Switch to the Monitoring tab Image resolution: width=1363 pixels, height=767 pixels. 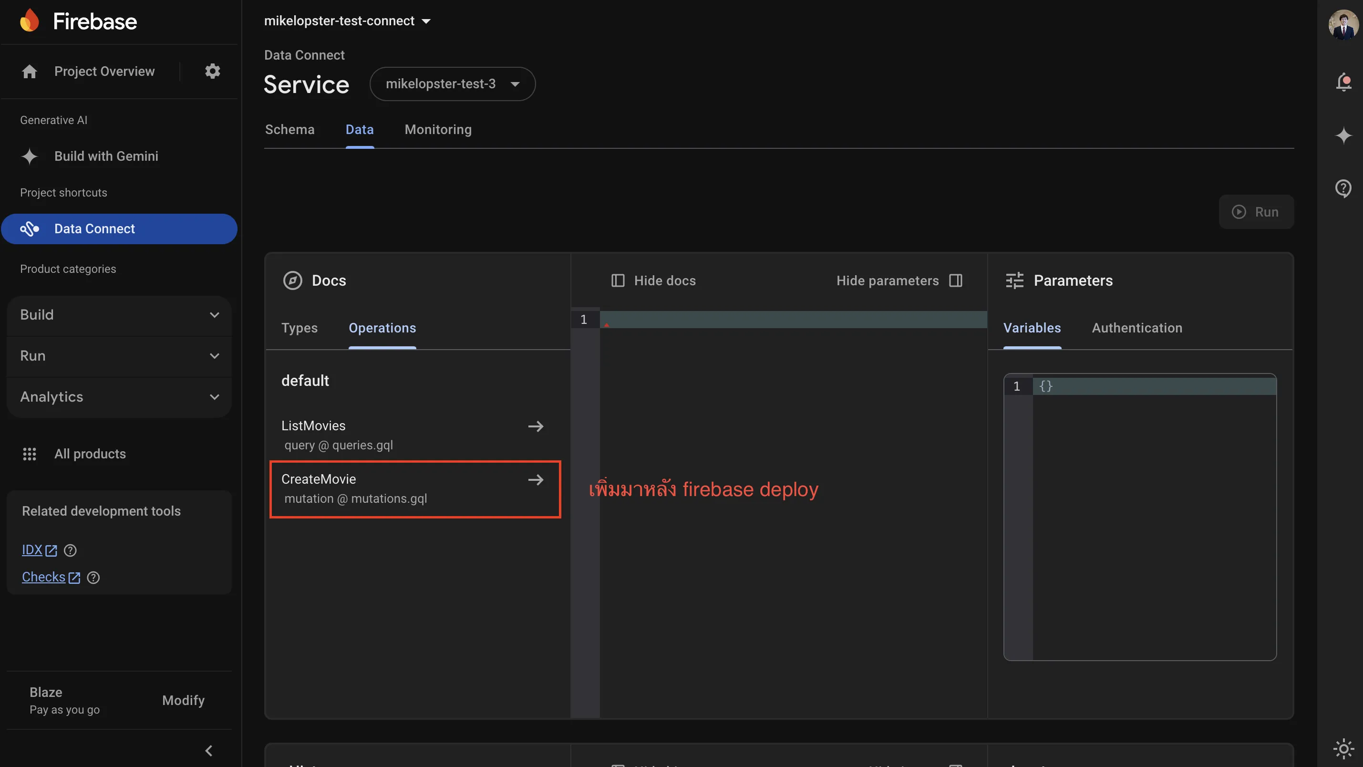438,130
